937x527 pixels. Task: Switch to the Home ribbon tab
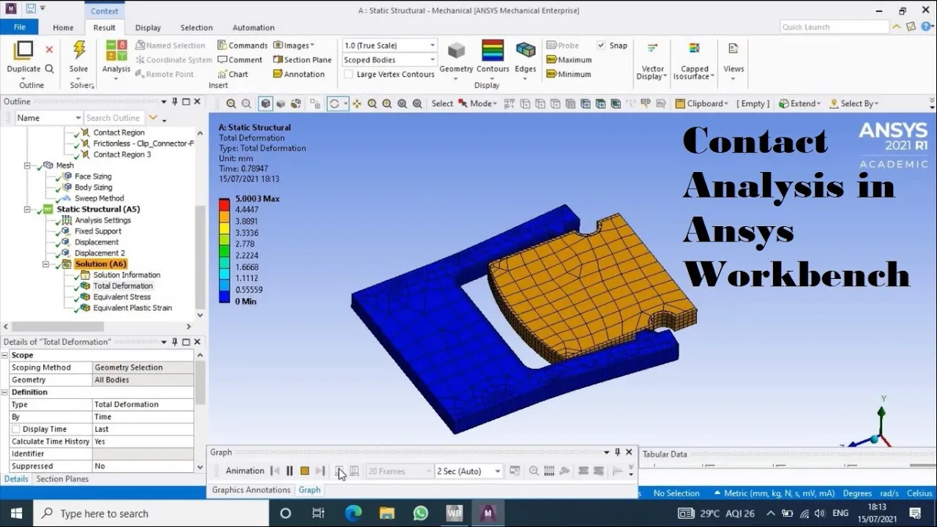[63, 28]
